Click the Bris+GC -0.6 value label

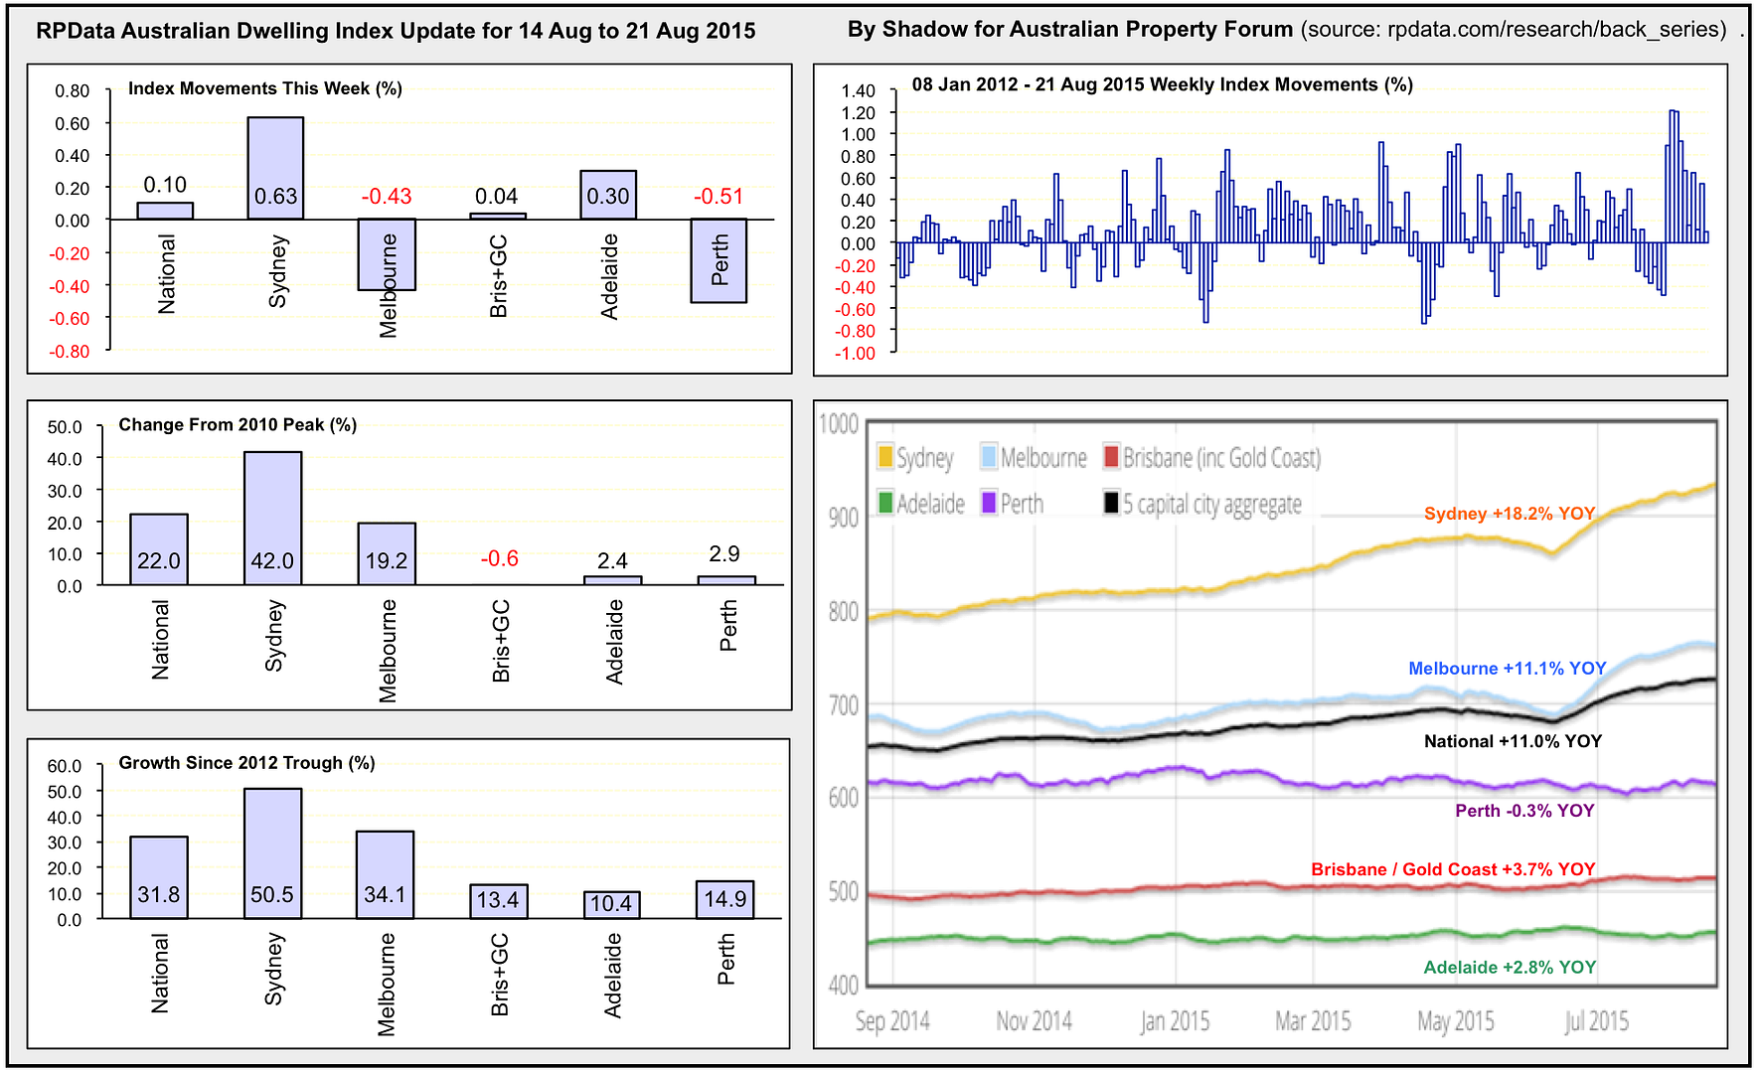(x=499, y=559)
